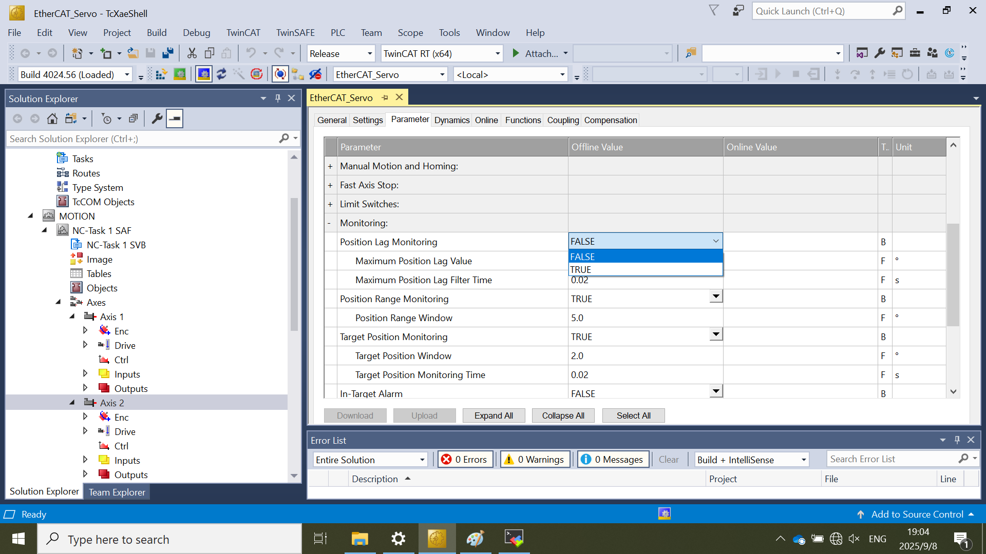Open the Target Position Monitoring value dropdown
Viewport: 986px width, 554px height.
716,334
